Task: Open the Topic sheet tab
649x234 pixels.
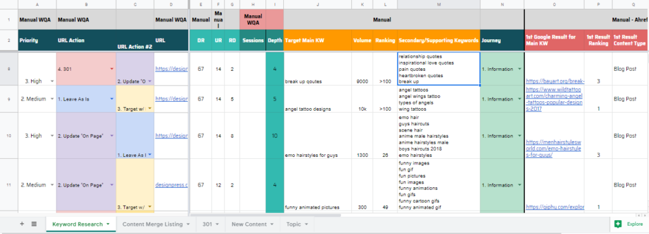Action: pyautogui.click(x=293, y=224)
